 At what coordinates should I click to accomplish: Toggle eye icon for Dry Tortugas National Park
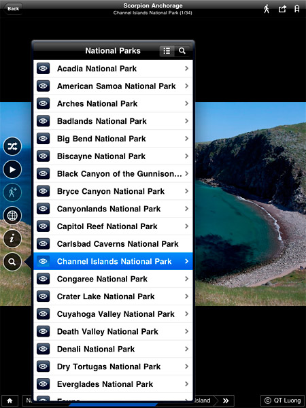tap(44, 367)
